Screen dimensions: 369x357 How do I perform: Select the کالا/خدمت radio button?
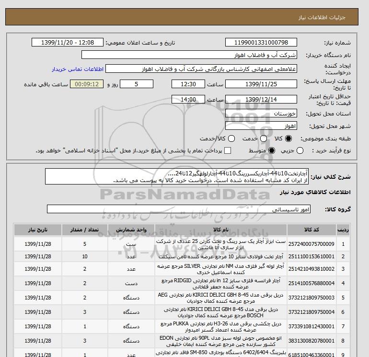coord(231,138)
